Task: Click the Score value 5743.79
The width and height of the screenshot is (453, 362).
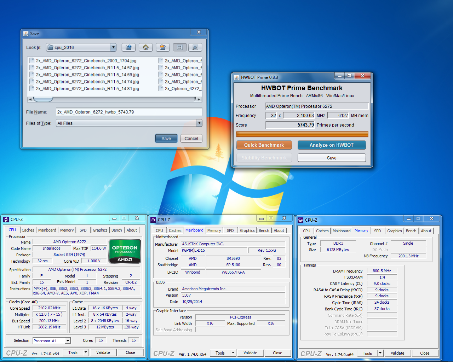Action: [290, 125]
